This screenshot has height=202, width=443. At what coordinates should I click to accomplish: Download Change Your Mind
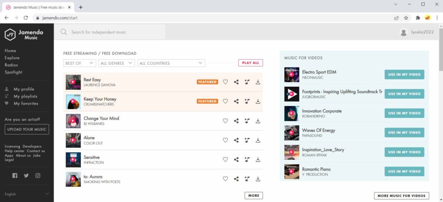pos(258,121)
